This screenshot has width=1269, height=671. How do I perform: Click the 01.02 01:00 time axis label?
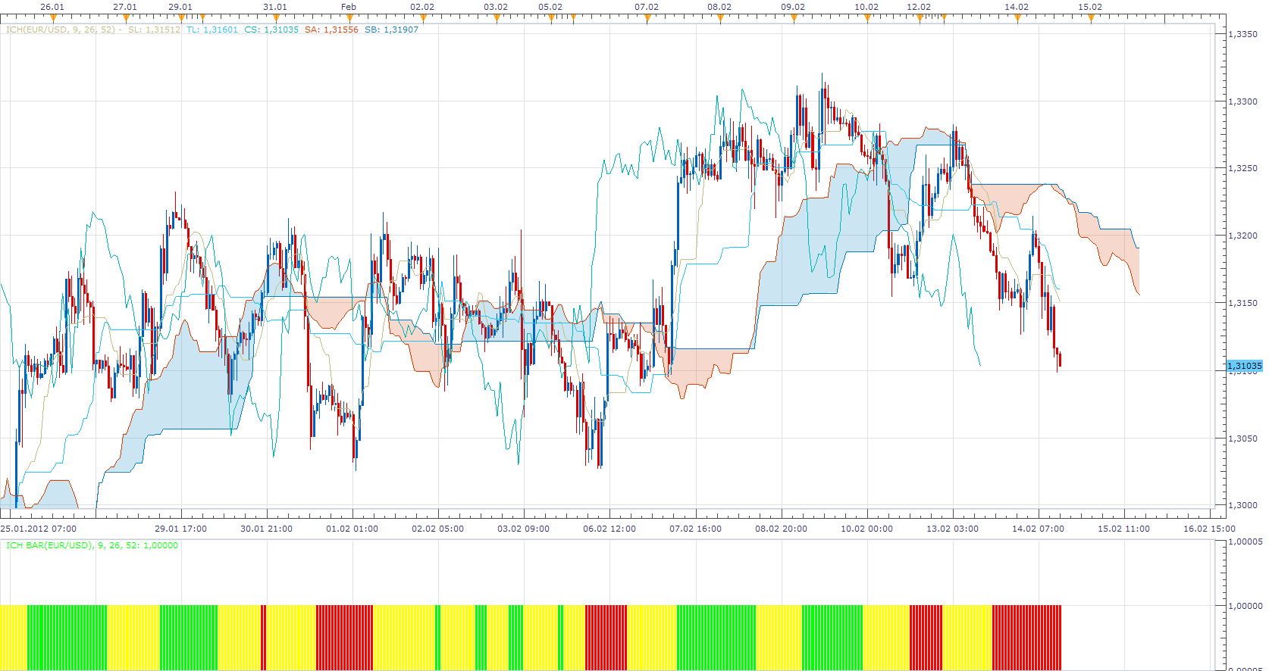tap(352, 529)
